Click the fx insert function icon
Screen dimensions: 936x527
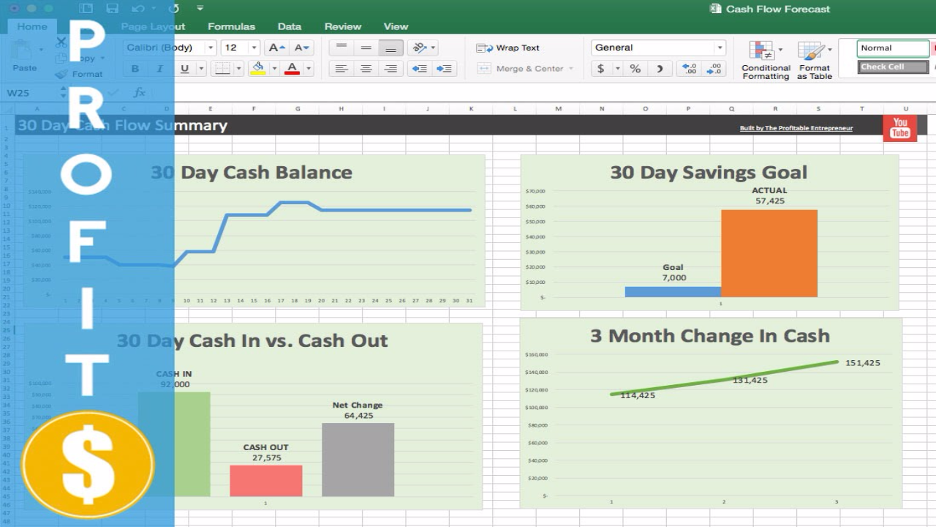pyautogui.click(x=139, y=93)
